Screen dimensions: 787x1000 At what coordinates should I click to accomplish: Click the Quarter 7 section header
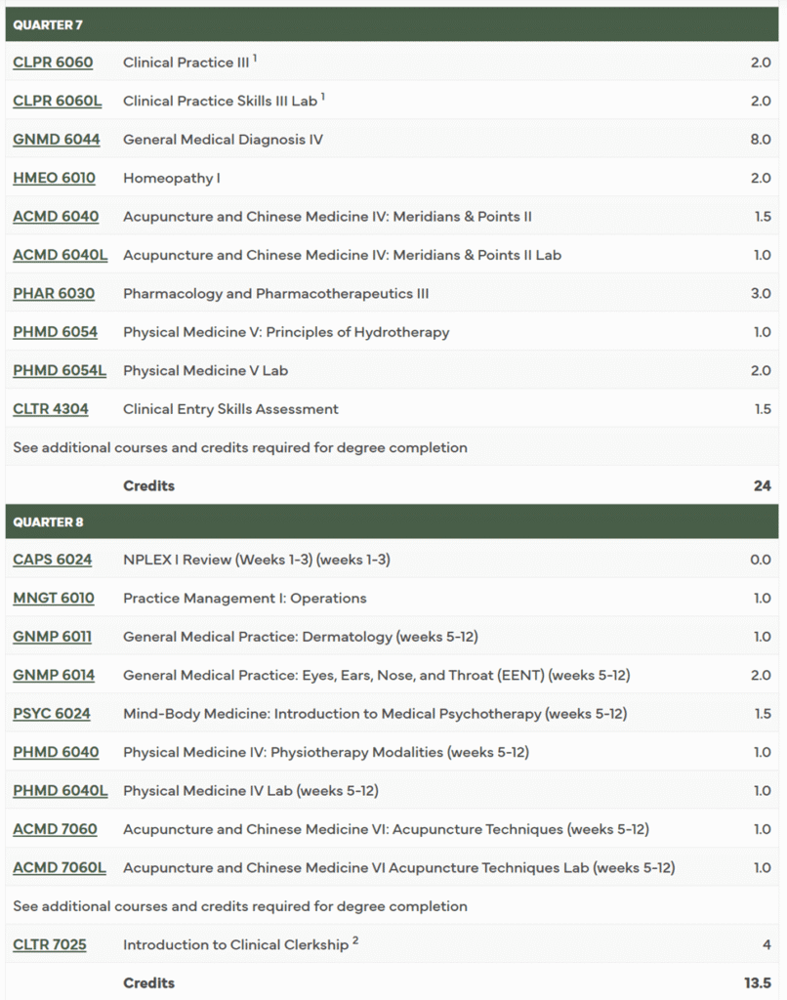(392, 24)
